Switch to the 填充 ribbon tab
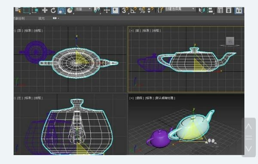The width and height of the screenshot is (258, 164). (41, 18)
